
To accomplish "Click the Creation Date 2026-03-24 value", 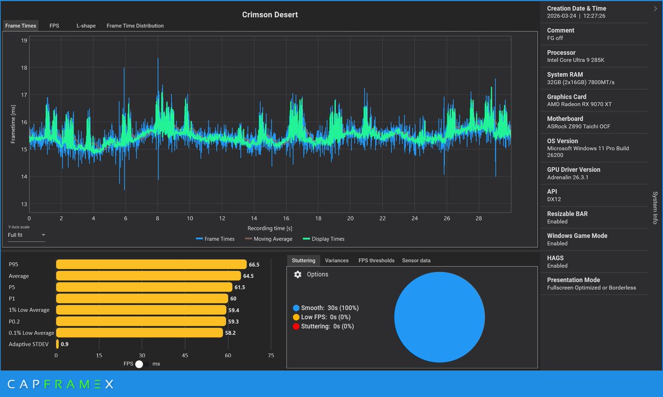I will (x=576, y=16).
